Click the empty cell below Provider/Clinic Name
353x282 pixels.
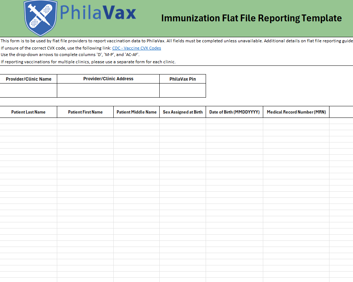[x=28, y=90]
